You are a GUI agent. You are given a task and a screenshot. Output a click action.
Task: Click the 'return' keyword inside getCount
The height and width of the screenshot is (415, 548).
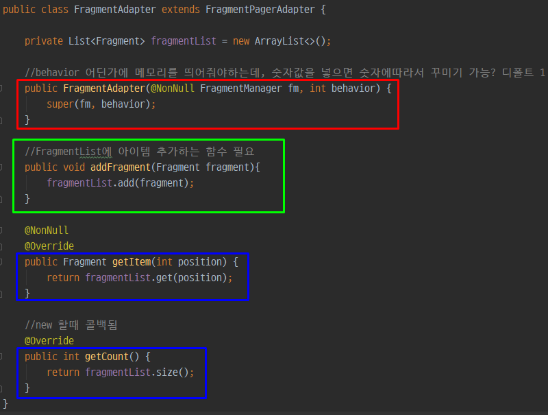coord(63,372)
